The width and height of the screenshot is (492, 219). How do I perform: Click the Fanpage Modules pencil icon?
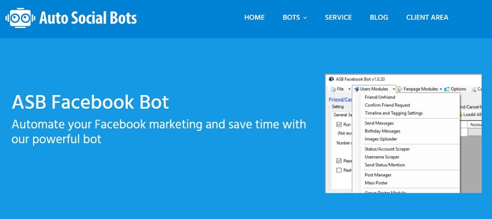tap(400, 90)
